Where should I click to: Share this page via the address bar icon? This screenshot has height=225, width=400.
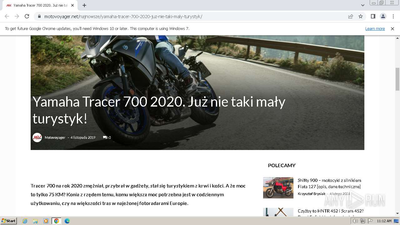(x=351, y=16)
